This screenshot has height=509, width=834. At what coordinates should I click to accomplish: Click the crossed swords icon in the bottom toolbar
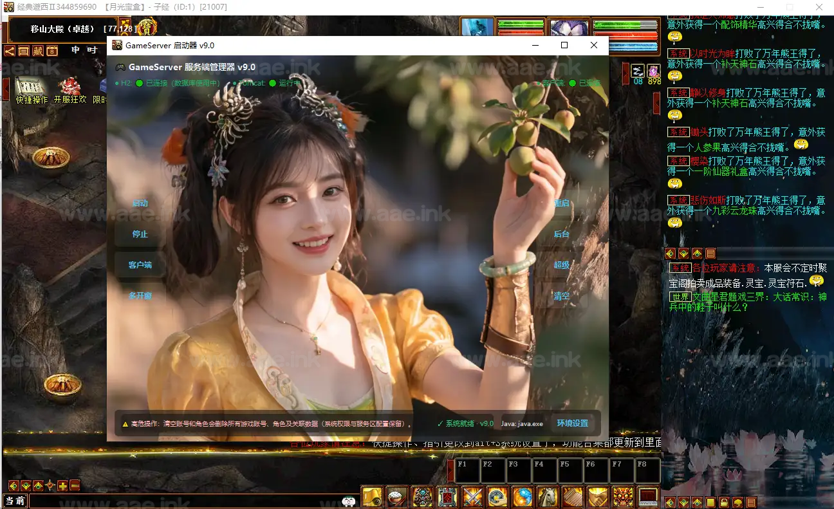473,497
